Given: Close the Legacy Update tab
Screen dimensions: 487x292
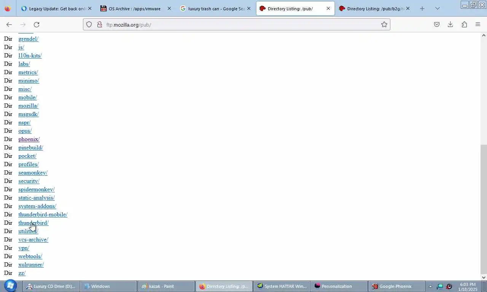Looking at the screenshot, I should (90, 8).
